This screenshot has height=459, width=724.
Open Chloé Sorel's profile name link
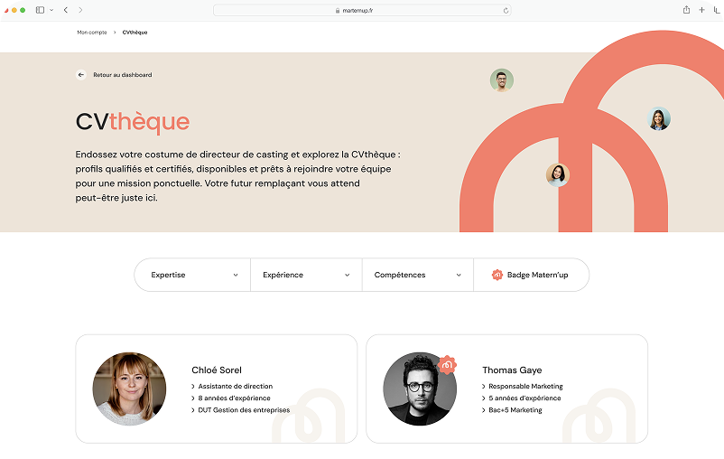coord(217,370)
